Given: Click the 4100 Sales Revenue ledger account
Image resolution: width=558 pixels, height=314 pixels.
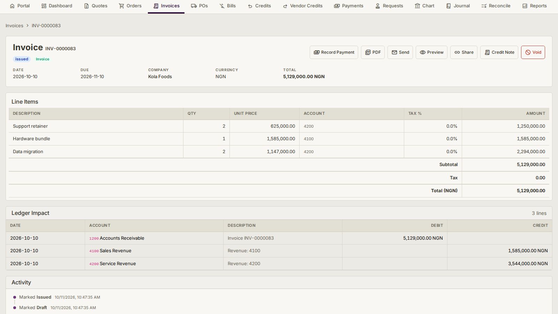Looking at the screenshot, I should click(x=110, y=251).
